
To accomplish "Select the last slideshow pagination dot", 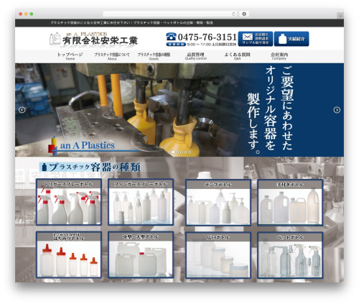I will point(190,152).
